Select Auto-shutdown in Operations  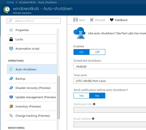[32, 69]
